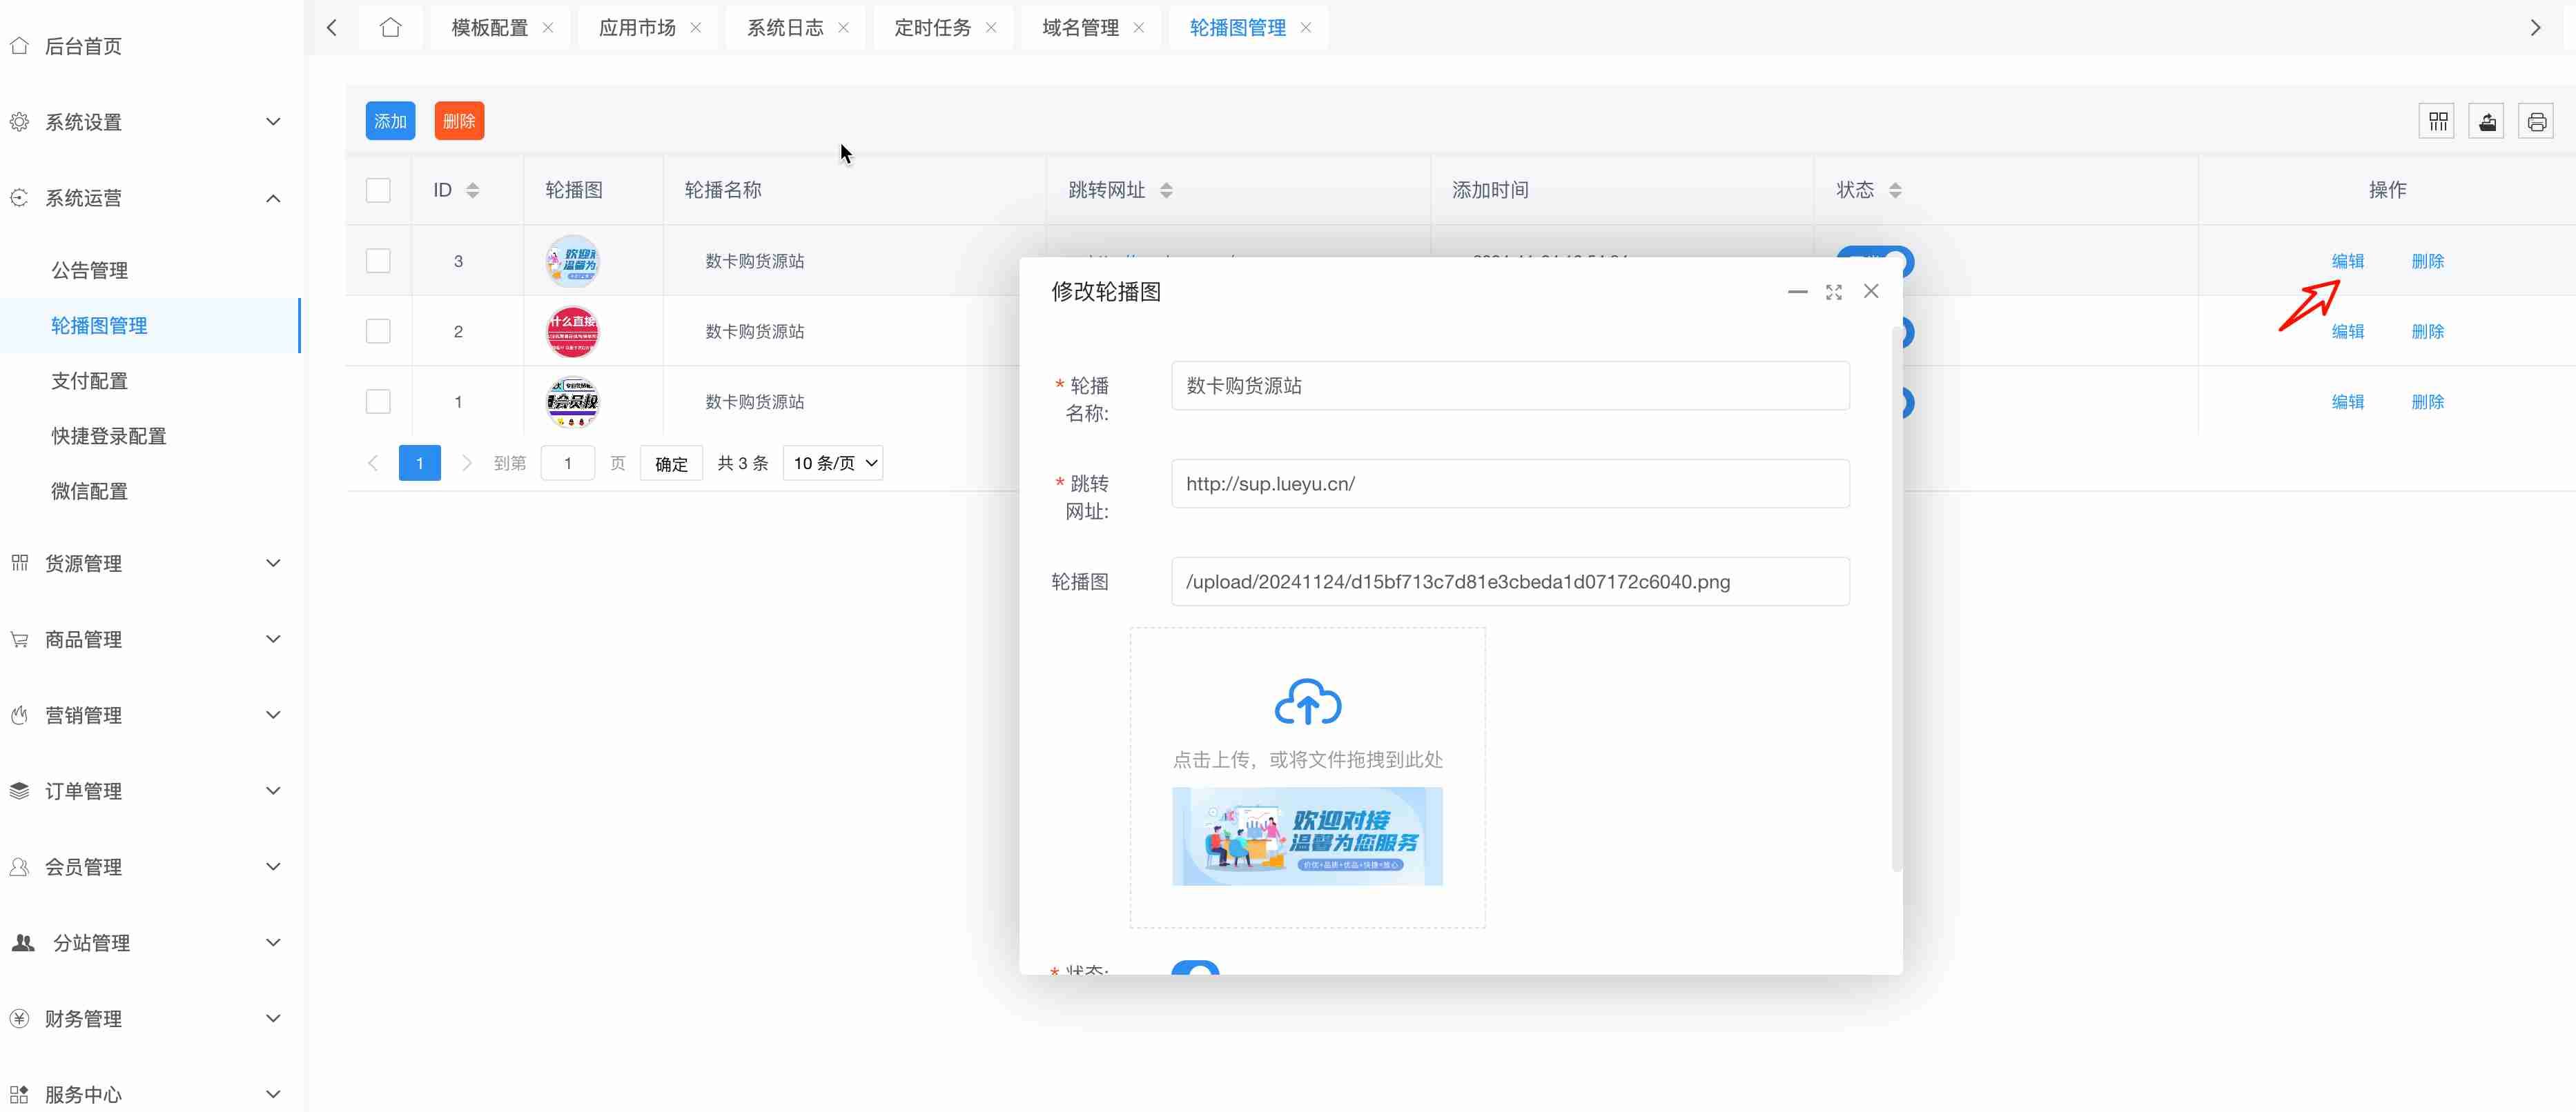Click the dialog's vertical scrollbar

(x=1896, y=599)
